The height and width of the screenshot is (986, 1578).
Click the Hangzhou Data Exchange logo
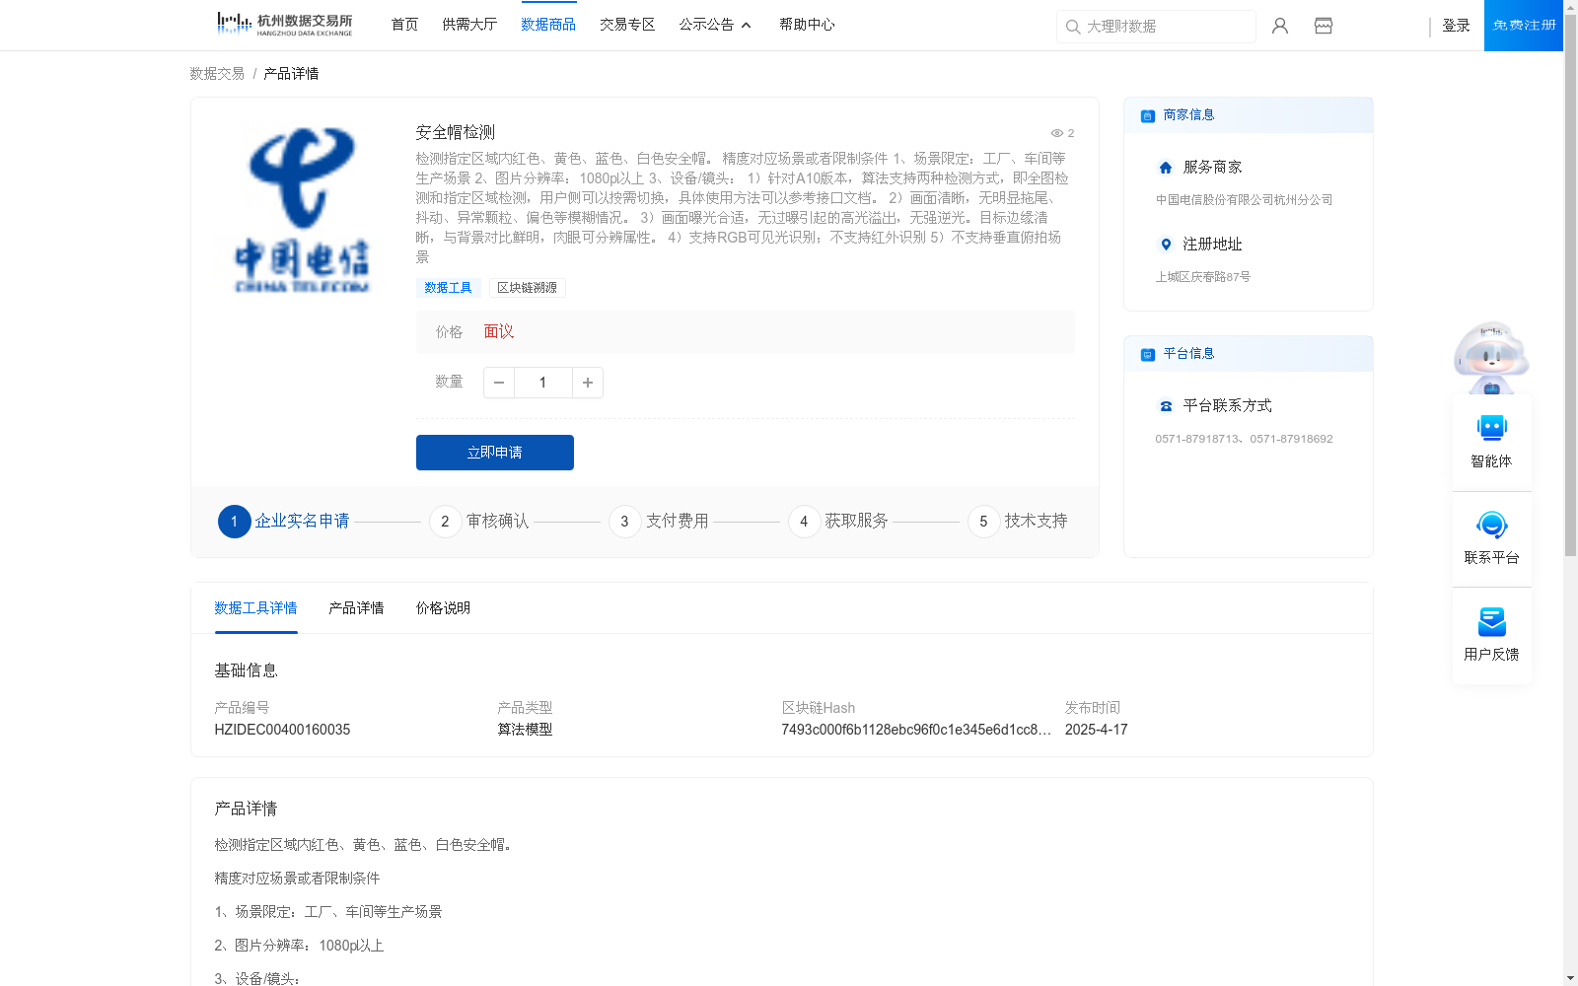pos(285,24)
